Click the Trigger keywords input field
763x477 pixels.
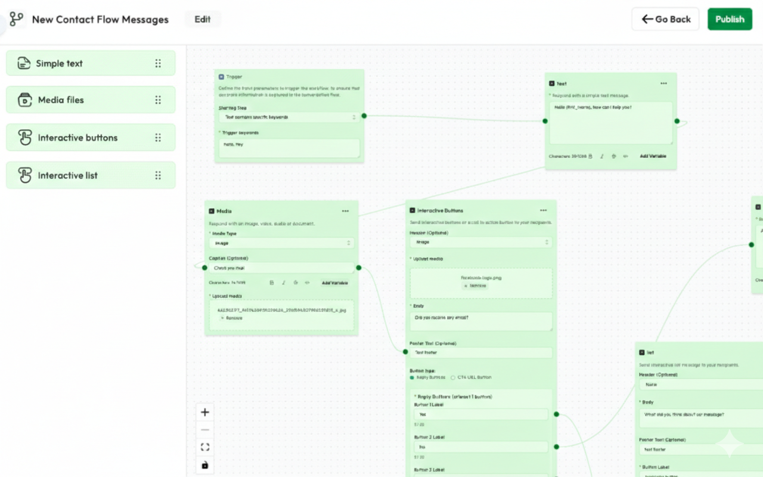pos(289,148)
